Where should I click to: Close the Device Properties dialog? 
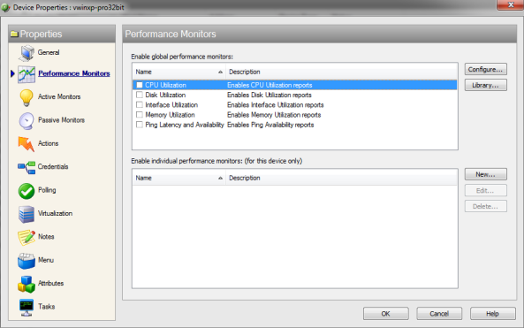(510, 4)
